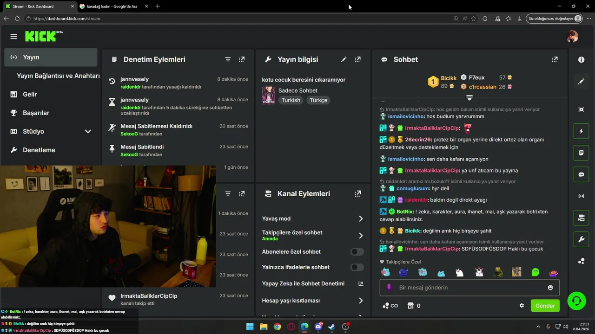Pop out the Yayın bilgisi panel

coord(357,59)
